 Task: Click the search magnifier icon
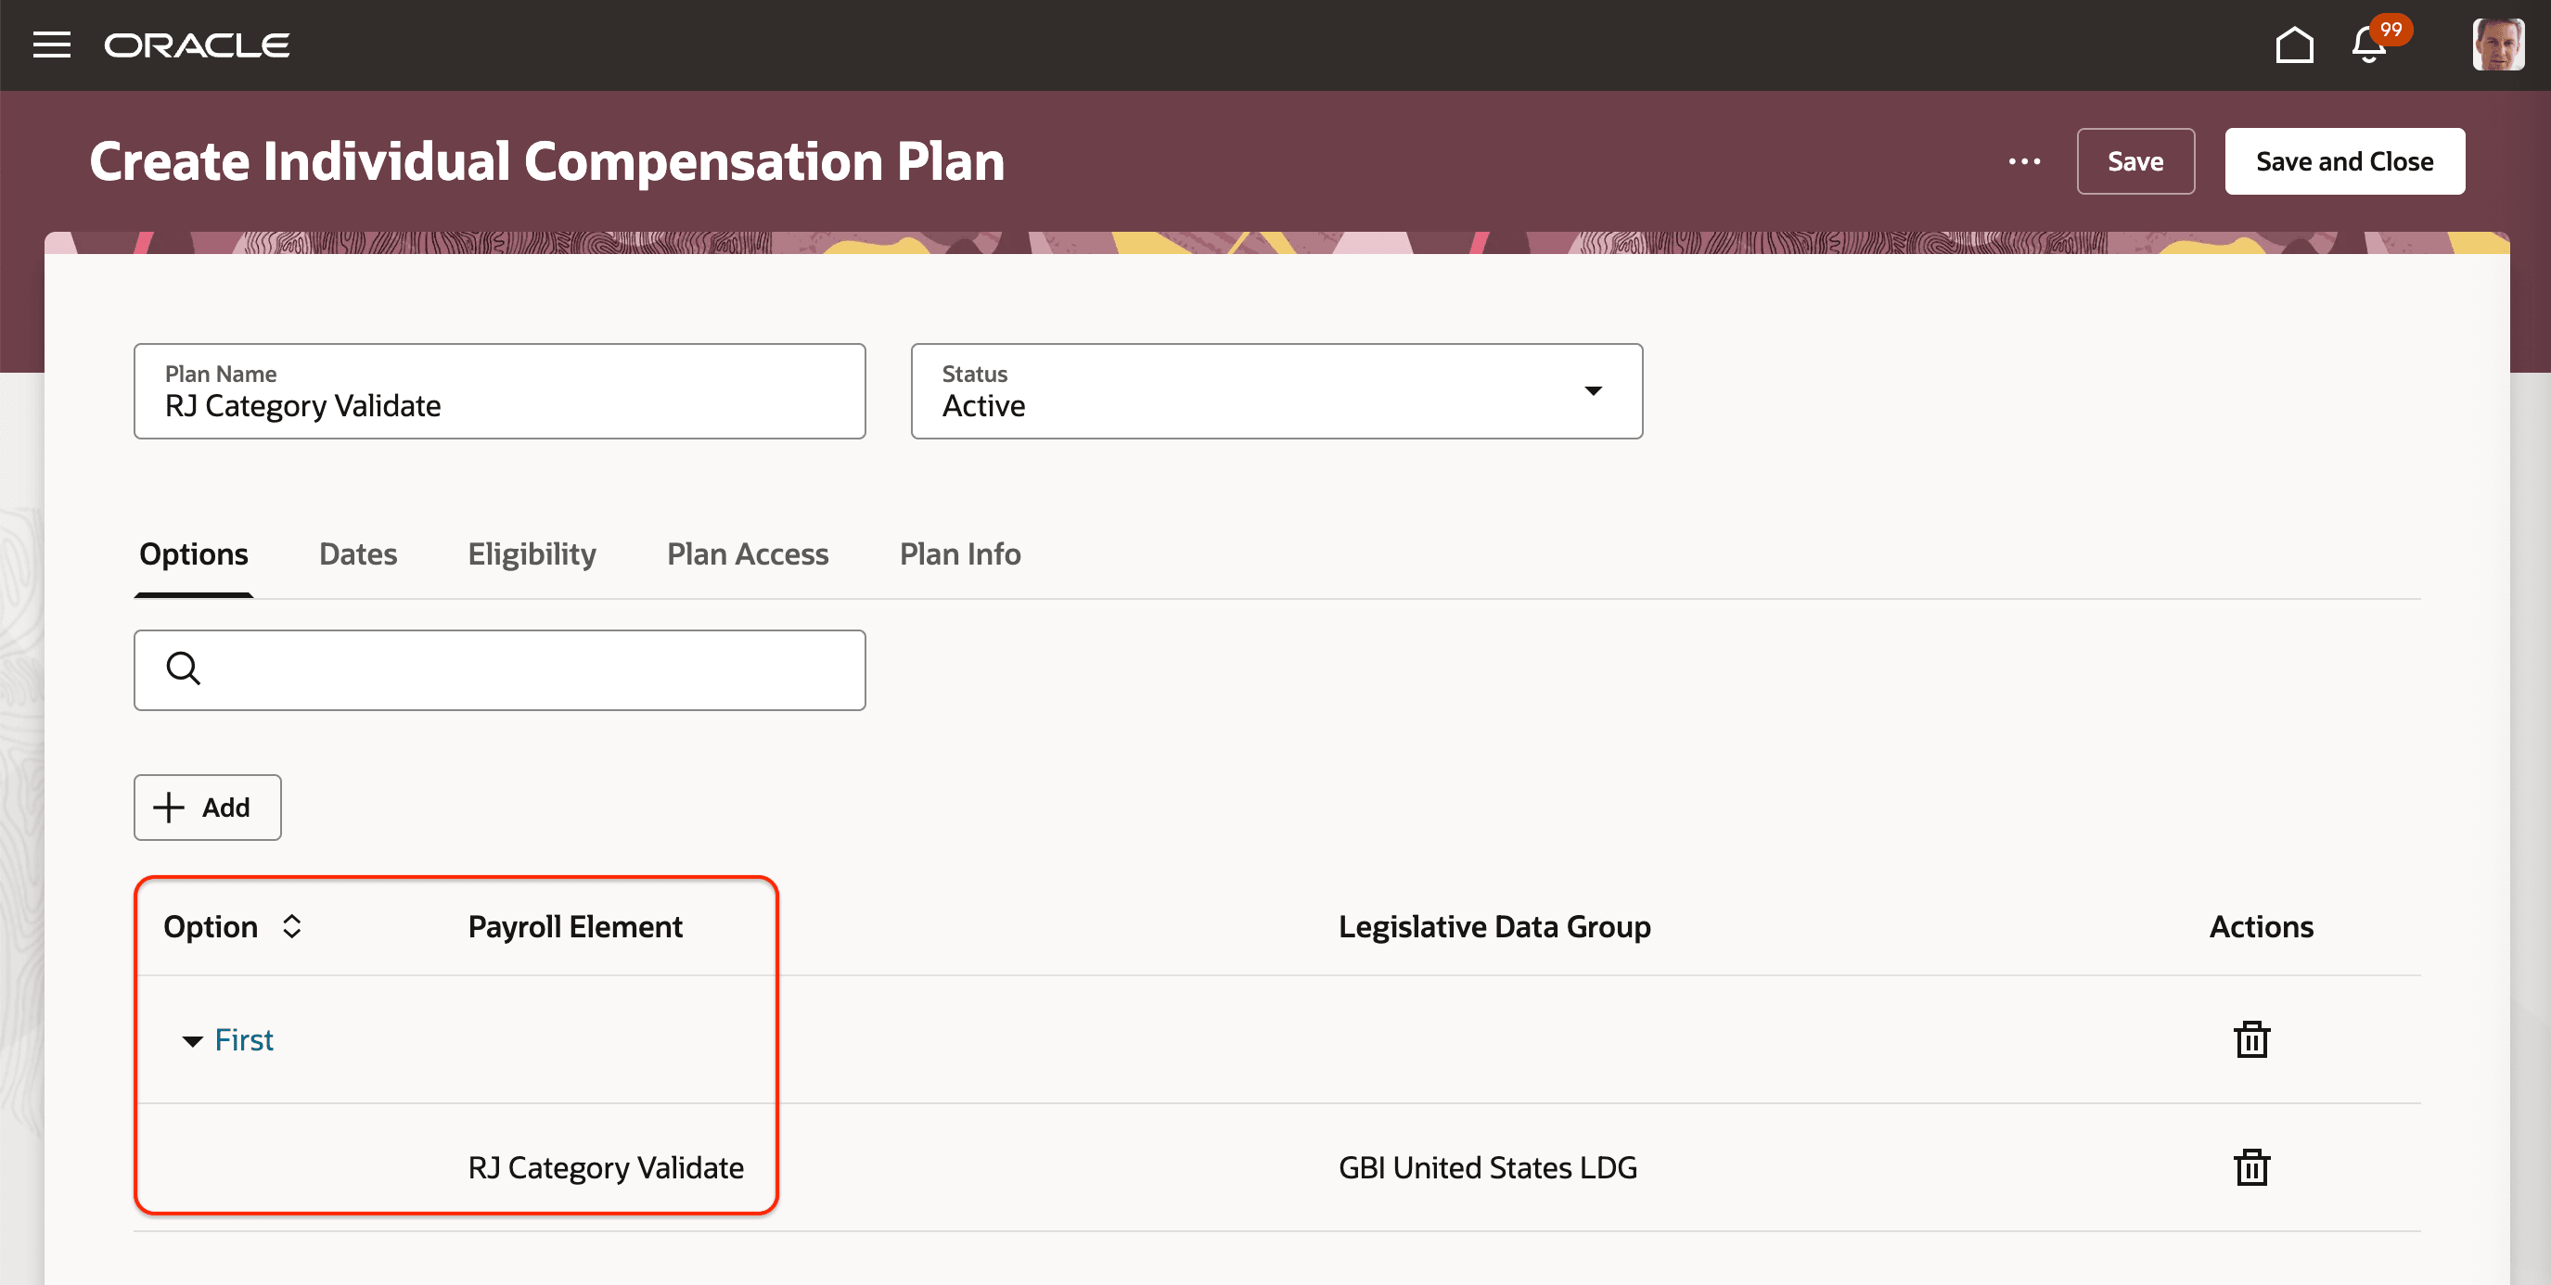coord(183,669)
